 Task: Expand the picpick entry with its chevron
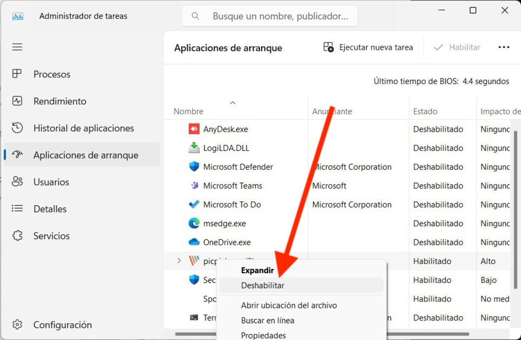point(179,261)
